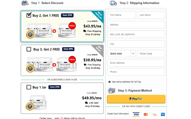Select the Buy 1 Jar checkbox
Screen dimensions: 191x119
[x=29, y=87]
